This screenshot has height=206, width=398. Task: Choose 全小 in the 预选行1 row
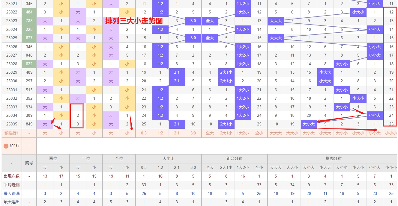[259, 133]
